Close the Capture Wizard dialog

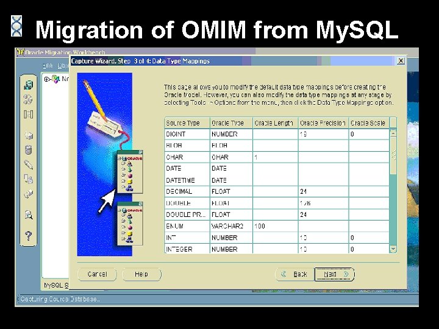click(401, 60)
